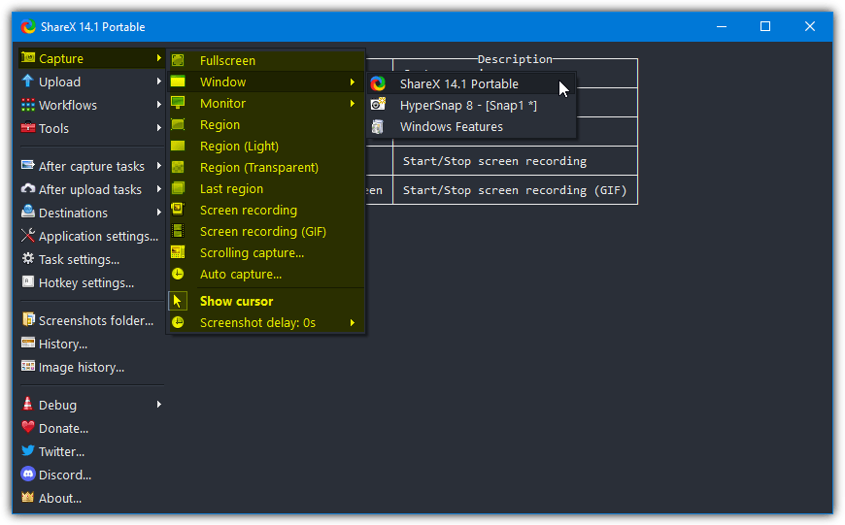Open the Donate... link
Viewport: 845px width, 525px height.
90,428
